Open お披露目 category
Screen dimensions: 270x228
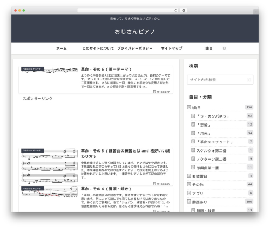coord(220,176)
